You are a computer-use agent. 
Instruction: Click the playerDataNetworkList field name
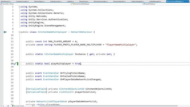click(82, 101)
